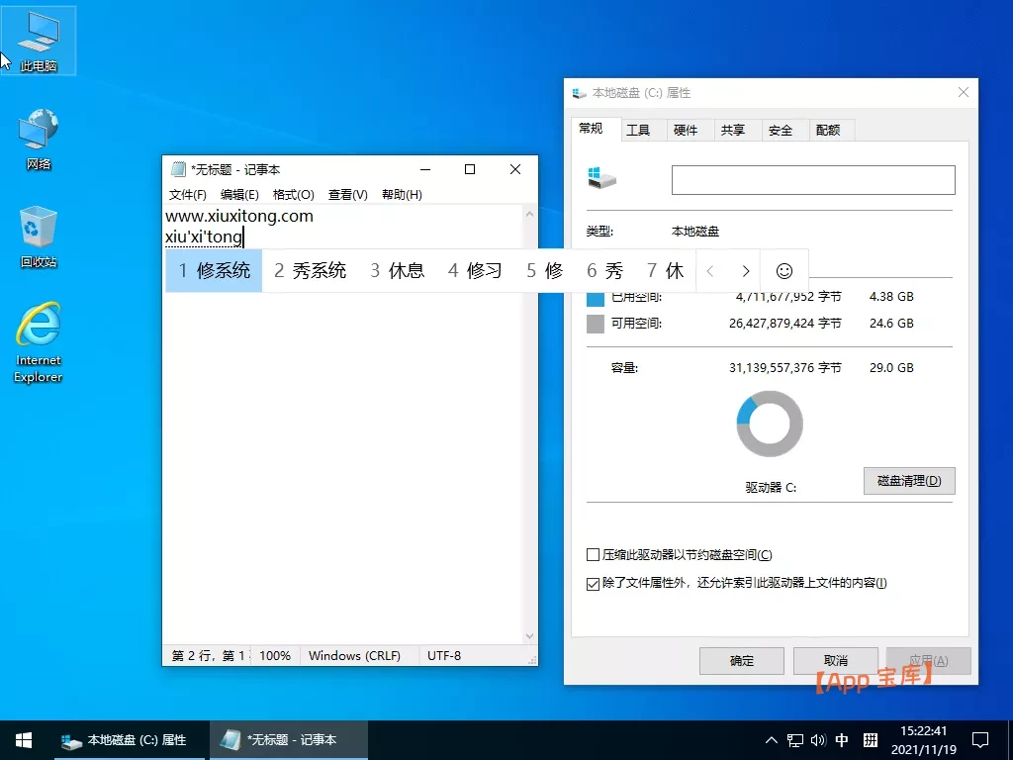Click the drive label input field
The width and height of the screenshot is (1013, 760).
click(x=812, y=179)
